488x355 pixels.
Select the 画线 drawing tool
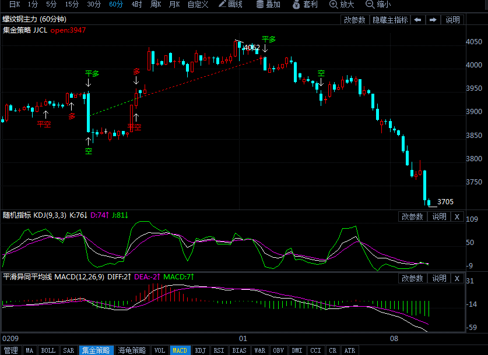click(230, 5)
